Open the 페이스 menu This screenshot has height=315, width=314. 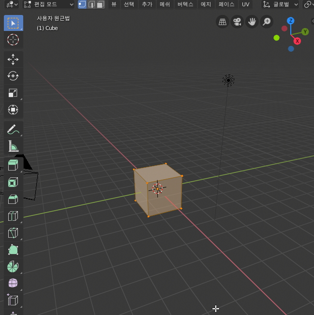tap(226, 4)
